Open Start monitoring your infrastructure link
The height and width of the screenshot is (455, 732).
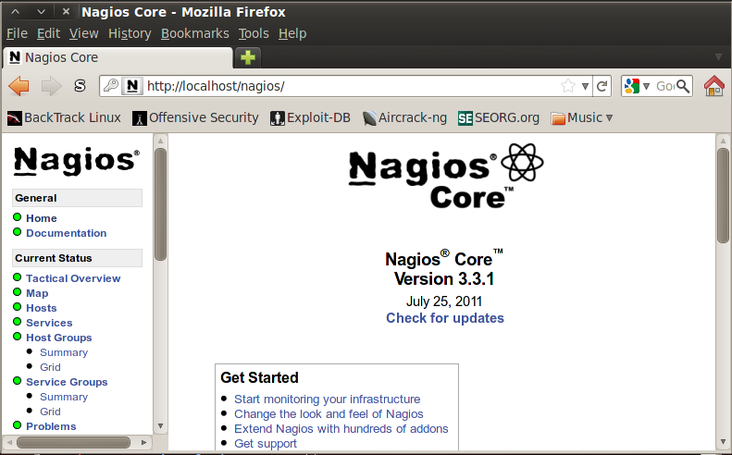click(328, 399)
